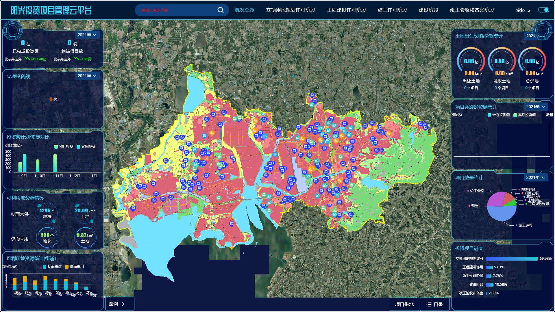Open the 建设阶段 tab

pyautogui.click(x=428, y=10)
